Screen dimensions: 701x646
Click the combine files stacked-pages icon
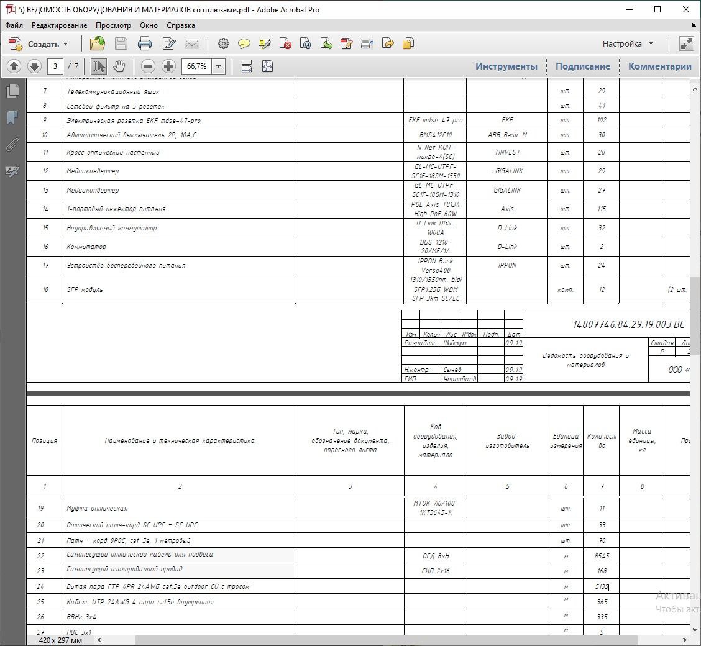[408, 43]
